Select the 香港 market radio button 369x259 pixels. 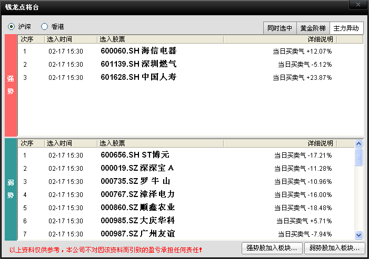[44, 27]
